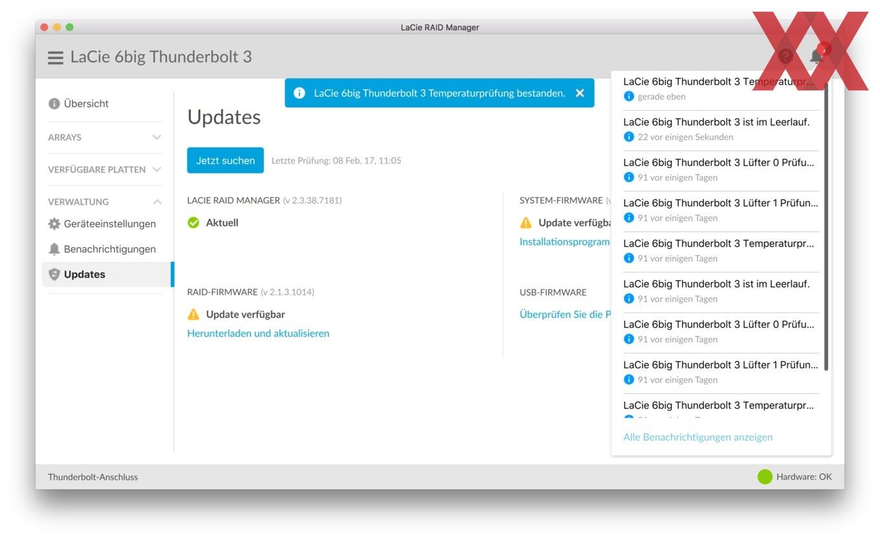Open the Installationsprogramm link
880x540 pixels.
(x=565, y=242)
